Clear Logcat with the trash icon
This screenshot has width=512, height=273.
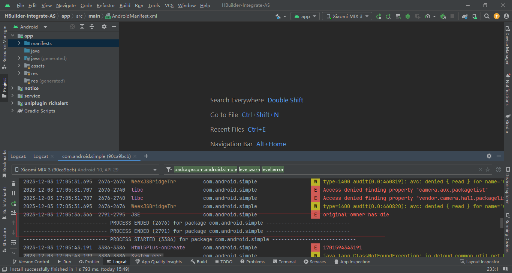(x=13, y=183)
